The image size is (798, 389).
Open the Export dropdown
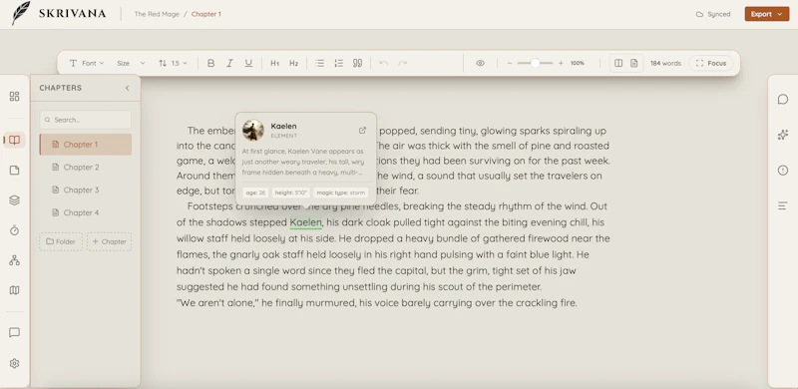[767, 14]
